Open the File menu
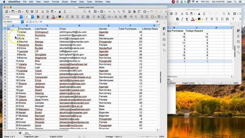This screenshot has height=138, width=245. pos(24,2)
